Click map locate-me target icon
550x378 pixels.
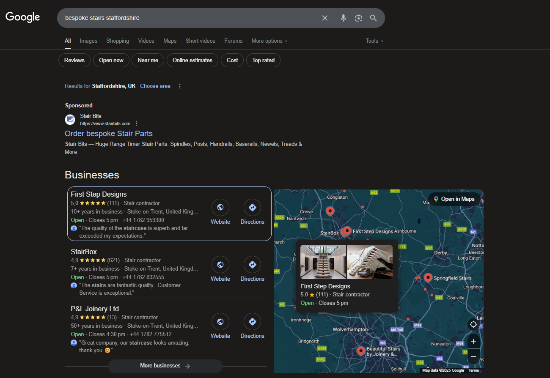click(473, 324)
